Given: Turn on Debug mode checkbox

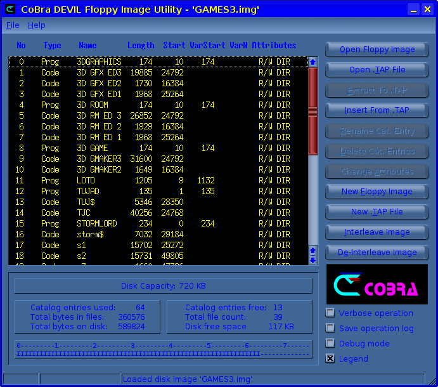Looking at the screenshot, I should [330, 343].
